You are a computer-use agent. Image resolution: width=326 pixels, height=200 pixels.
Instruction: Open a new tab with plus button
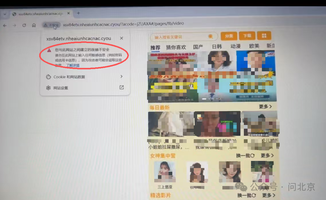(78, 13)
